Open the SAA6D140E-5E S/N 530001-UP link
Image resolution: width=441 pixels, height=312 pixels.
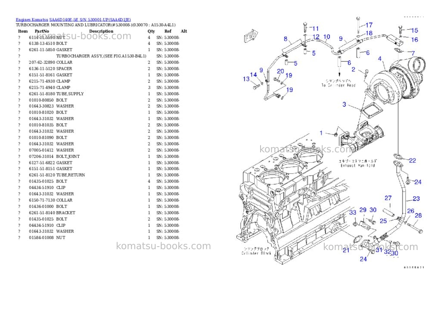coord(90,20)
